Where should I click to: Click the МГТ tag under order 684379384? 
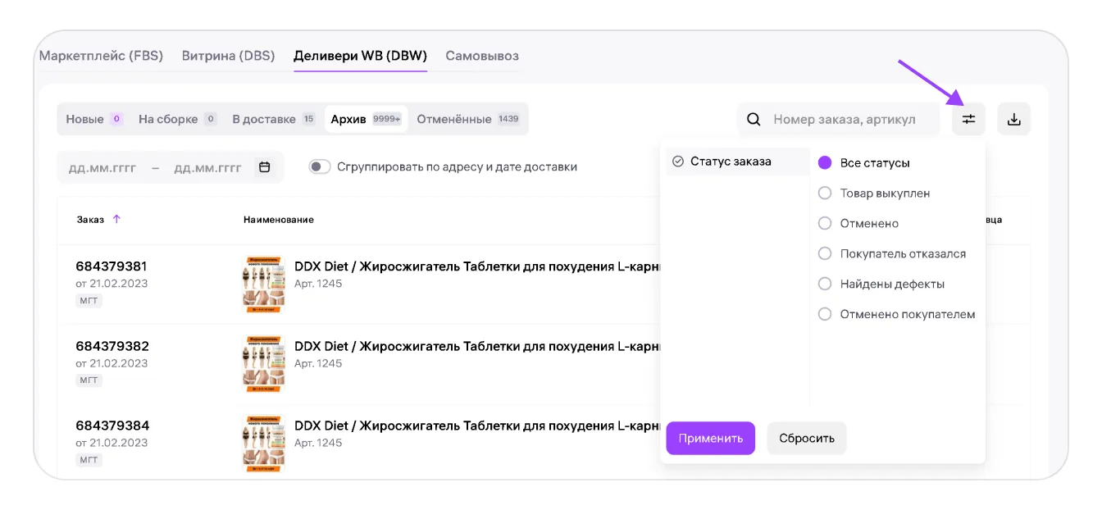point(89,460)
